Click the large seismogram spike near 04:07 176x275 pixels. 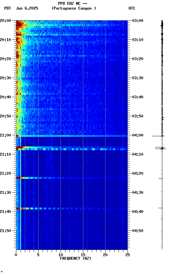(161, 148)
